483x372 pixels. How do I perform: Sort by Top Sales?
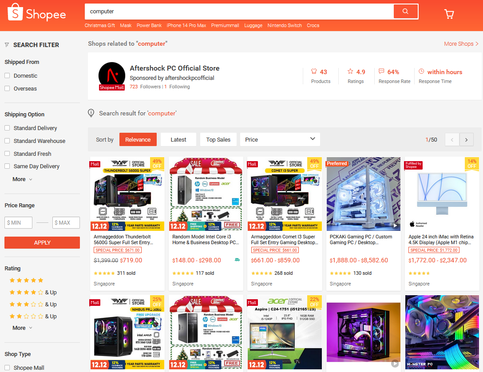(218, 139)
